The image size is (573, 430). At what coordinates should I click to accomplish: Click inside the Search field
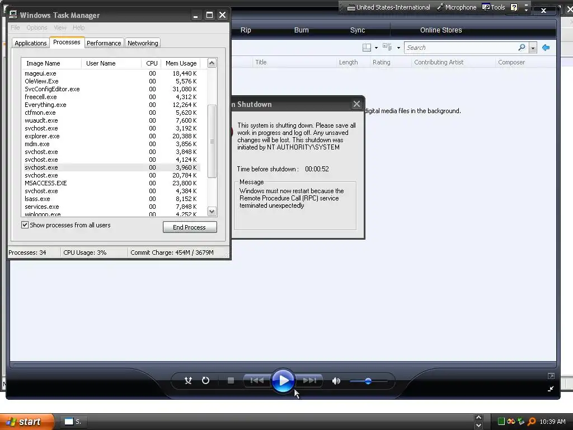coord(461,48)
